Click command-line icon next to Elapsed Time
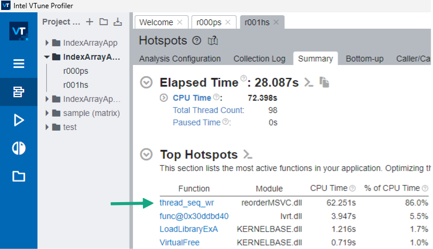Image resolution: width=433 pixels, height=249 pixels. 309,82
